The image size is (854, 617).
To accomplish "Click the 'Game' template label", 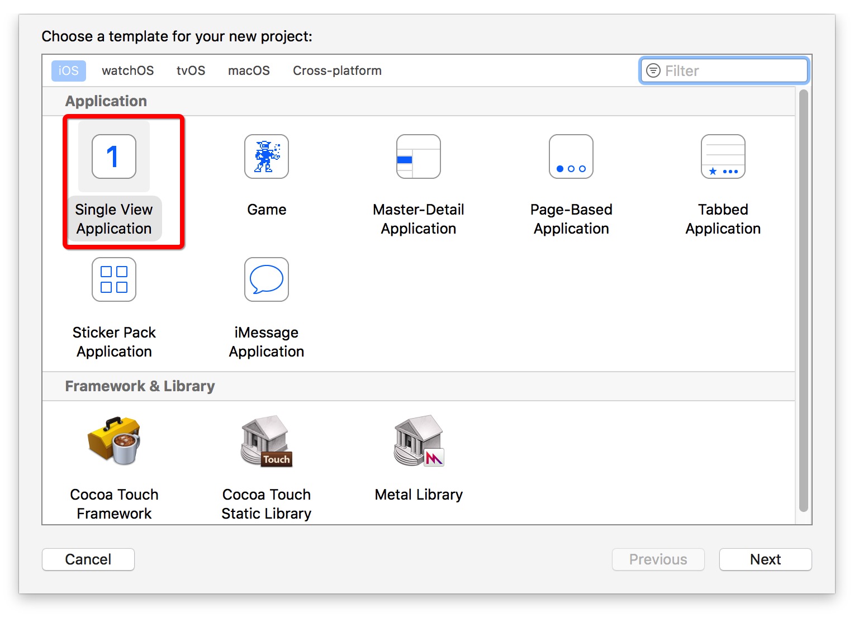I will tap(267, 210).
